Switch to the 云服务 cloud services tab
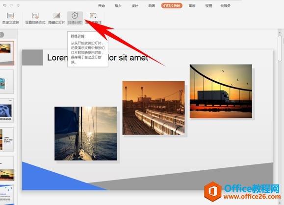Screen dimensions: 284x205 coord(226,6)
